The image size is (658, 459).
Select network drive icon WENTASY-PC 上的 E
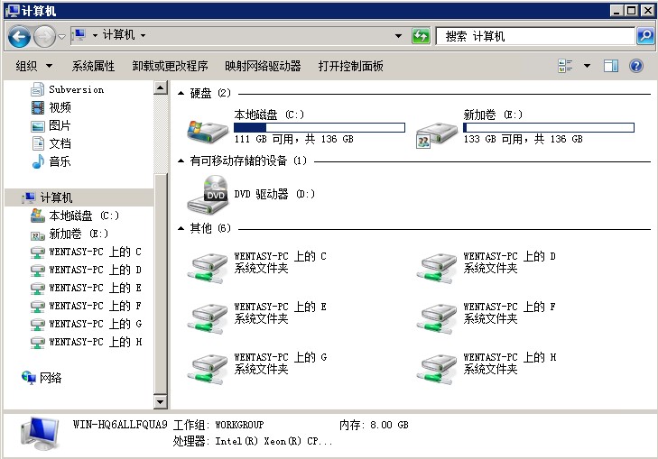click(x=208, y=319)
